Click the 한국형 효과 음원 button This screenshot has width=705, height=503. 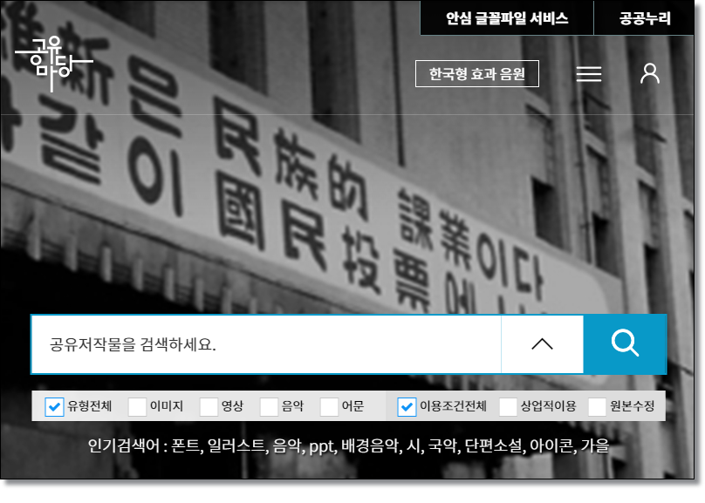coord(477,73)
